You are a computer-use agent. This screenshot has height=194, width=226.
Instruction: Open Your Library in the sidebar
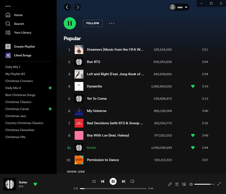point(18,33)
